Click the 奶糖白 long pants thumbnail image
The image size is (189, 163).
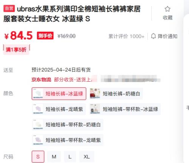coord(95,94)
